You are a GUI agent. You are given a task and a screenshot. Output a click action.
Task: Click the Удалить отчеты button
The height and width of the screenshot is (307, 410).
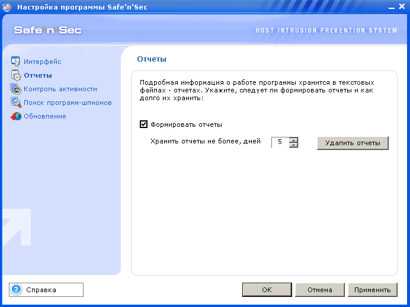pyautogui.click(x=353, y=143)
